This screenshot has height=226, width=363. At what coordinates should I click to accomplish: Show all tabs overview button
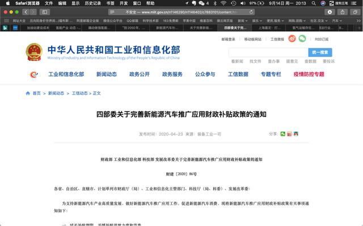tap(355, 12)
